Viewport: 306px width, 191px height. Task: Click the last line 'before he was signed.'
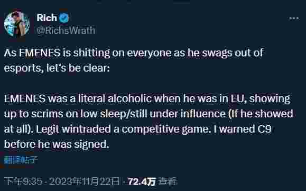(x=57, y=144)
